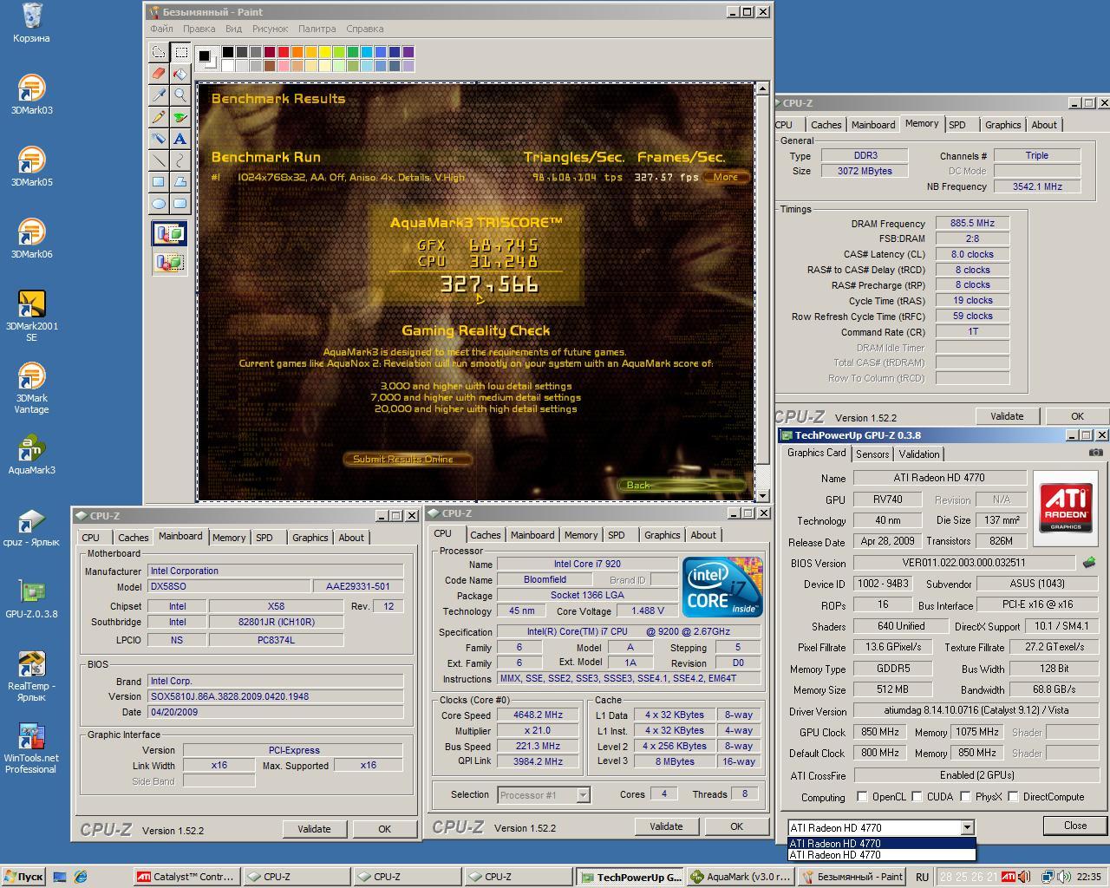
Task: Open the SPD tab in CPU-Z Memory window
Action: coord(957,125)
